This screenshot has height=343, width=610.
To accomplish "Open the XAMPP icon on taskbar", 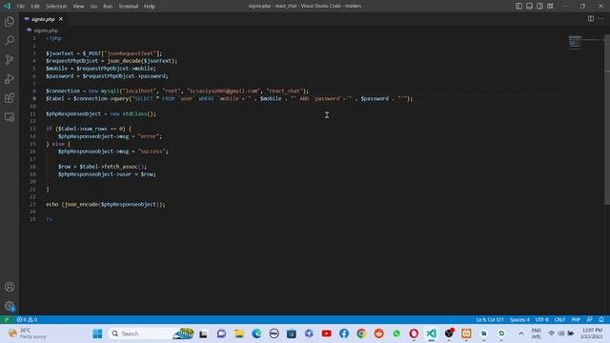I will 466,333.
